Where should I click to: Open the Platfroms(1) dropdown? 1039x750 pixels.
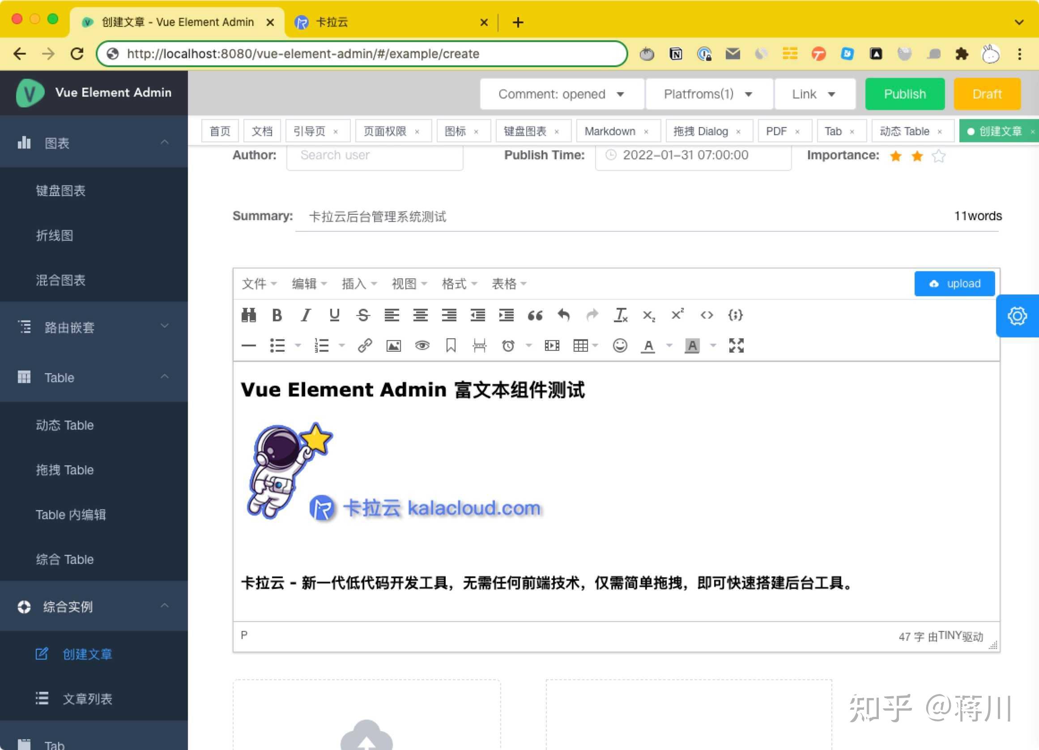tap(708, 94)
